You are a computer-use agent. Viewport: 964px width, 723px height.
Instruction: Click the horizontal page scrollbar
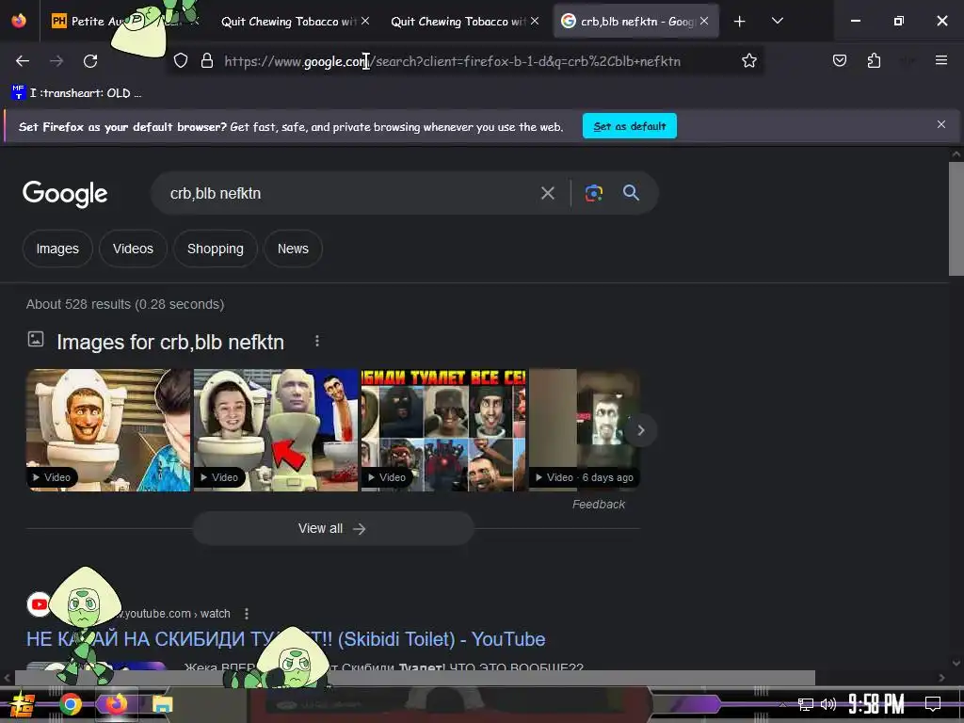tap(415, 678)
